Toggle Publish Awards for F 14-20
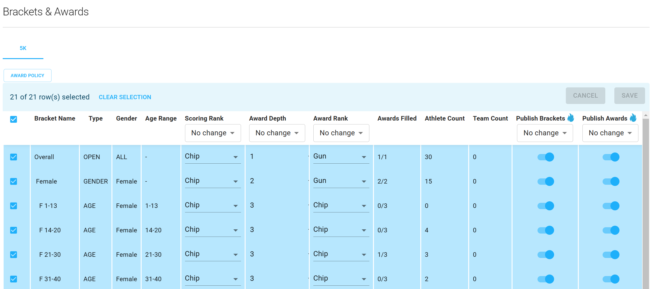 pos(611,230)
